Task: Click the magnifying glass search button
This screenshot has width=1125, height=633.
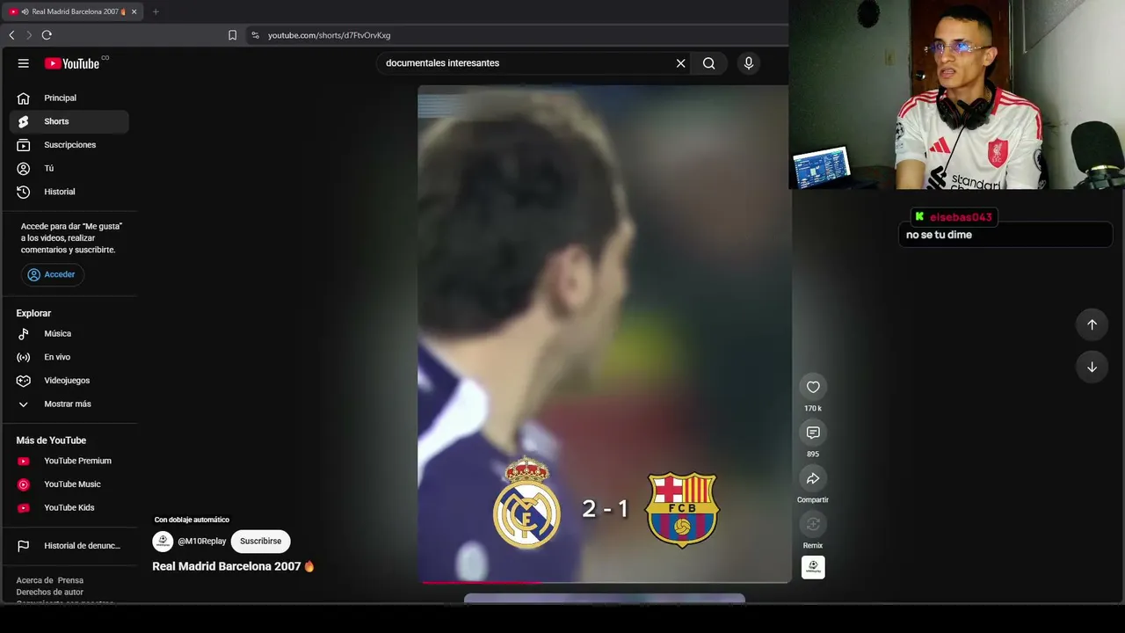Action: (x=708, y=63)
